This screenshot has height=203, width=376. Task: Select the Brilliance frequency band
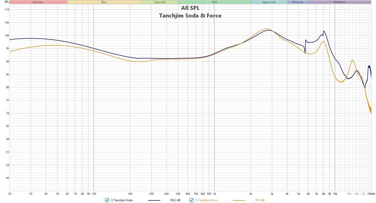(x=340, y=2)
